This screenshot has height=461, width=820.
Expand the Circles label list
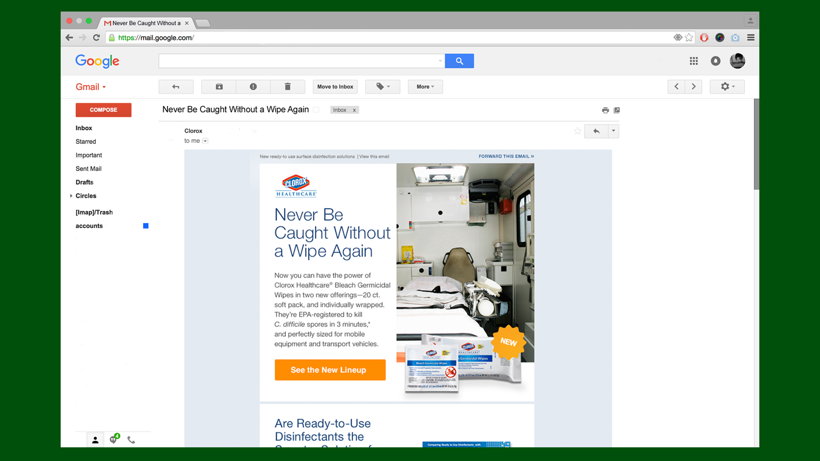[71, 196]
